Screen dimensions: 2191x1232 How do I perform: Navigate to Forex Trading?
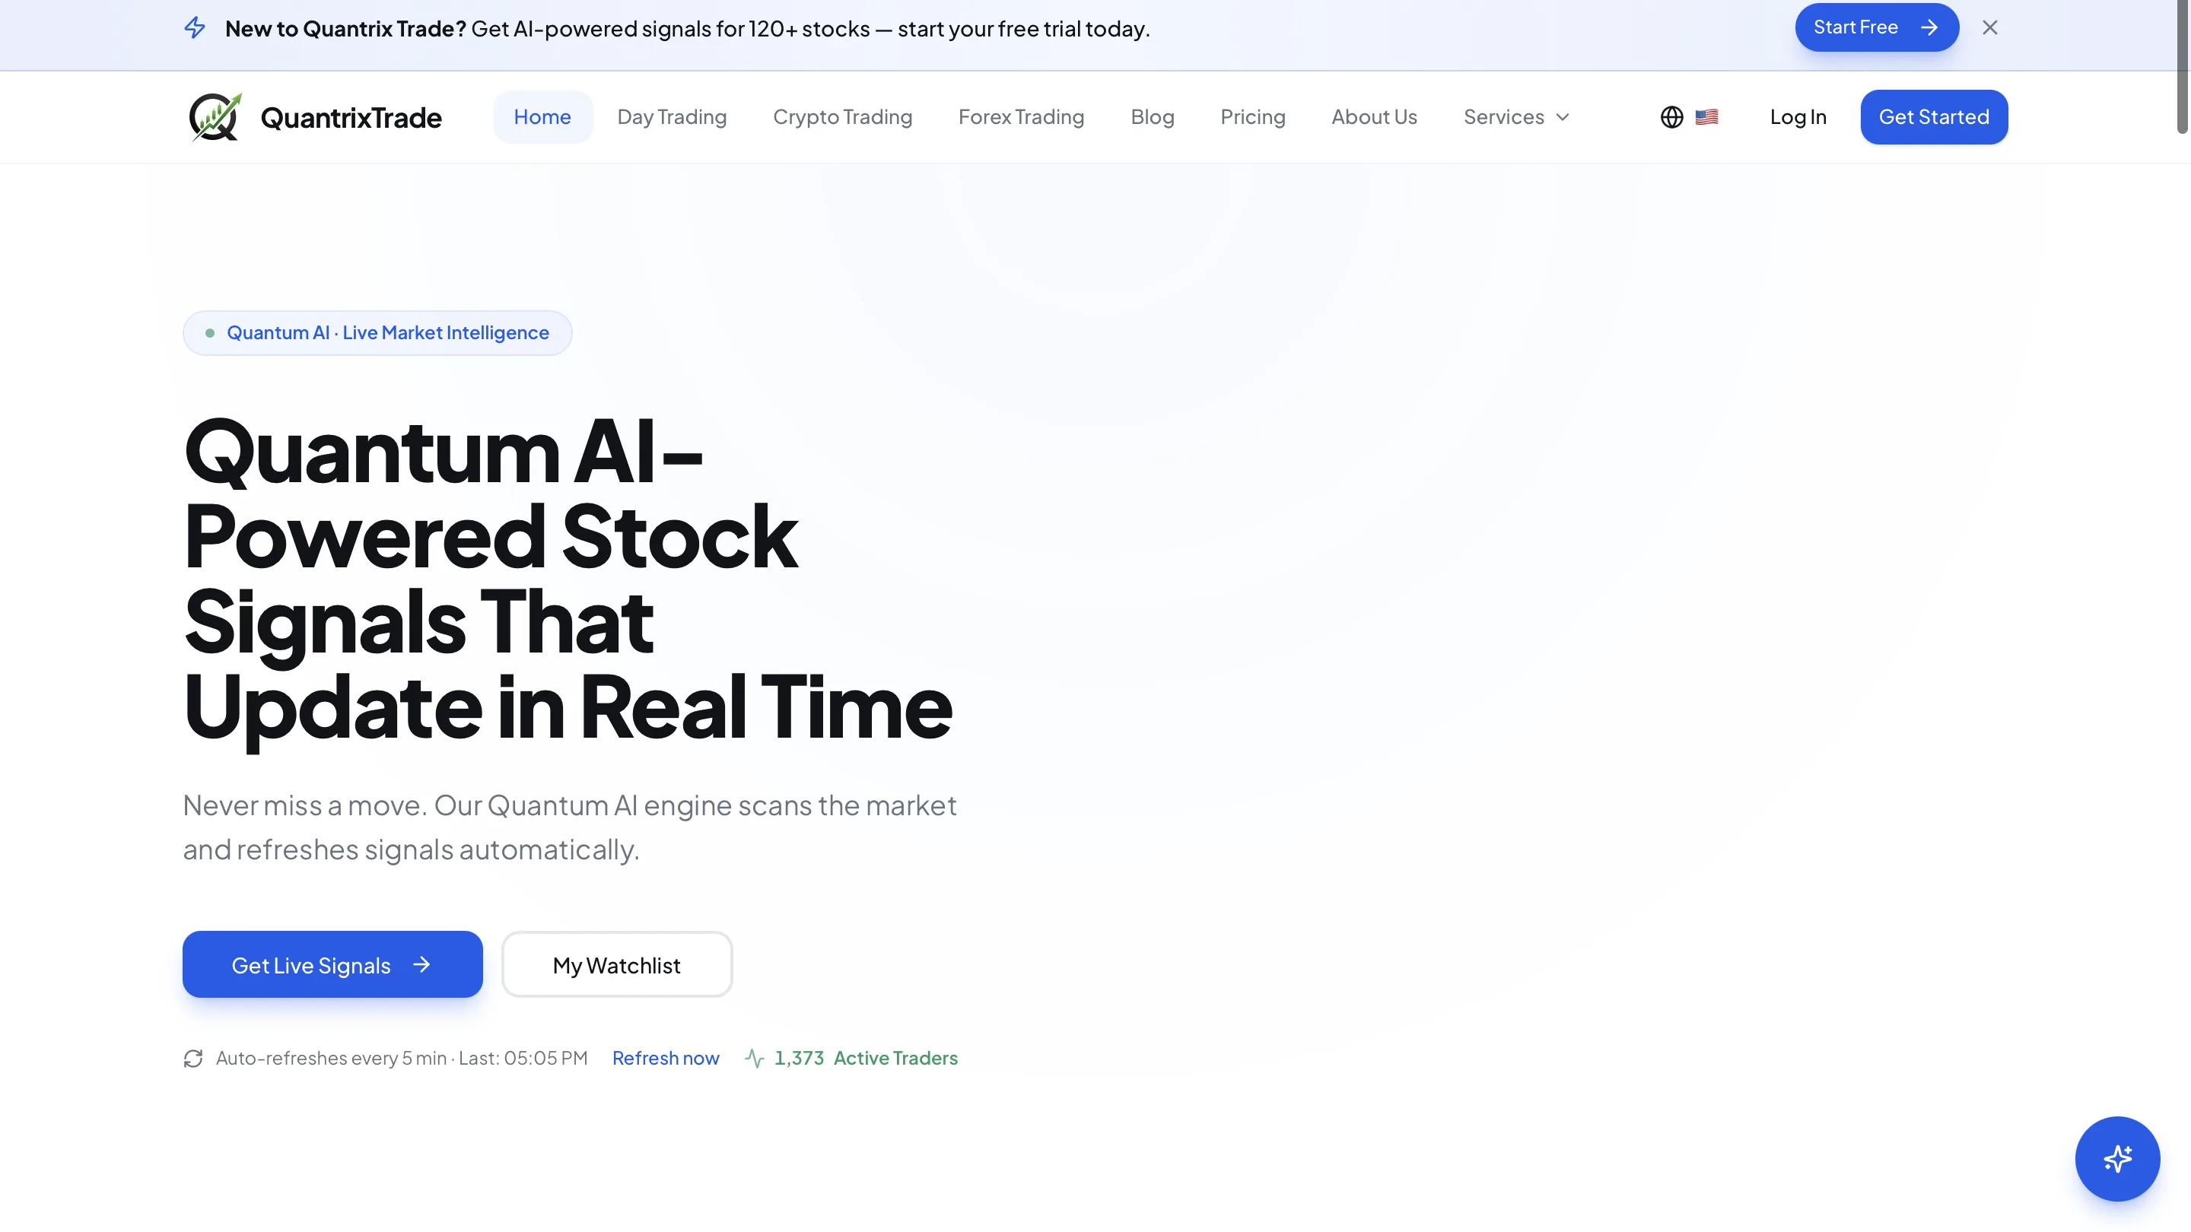(x=1021, y=117)
